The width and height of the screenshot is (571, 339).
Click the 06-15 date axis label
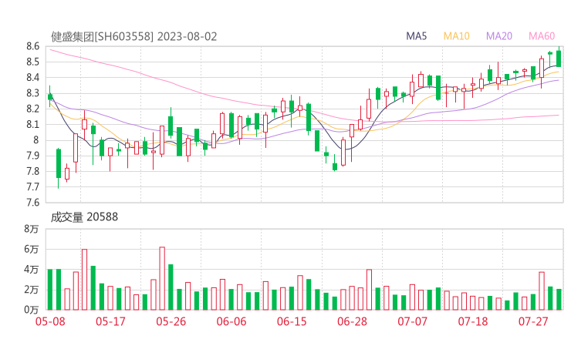coord(292,321)
